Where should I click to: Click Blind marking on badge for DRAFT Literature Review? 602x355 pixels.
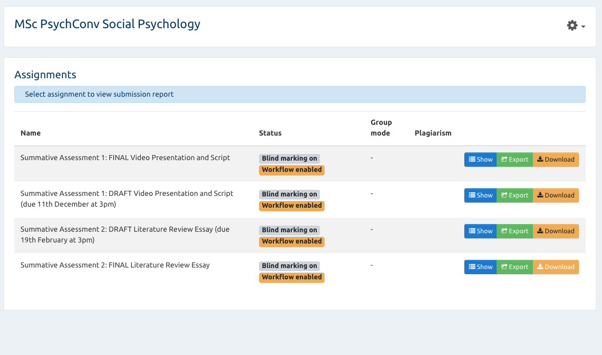pyautogui.click(x=290, y=230)
